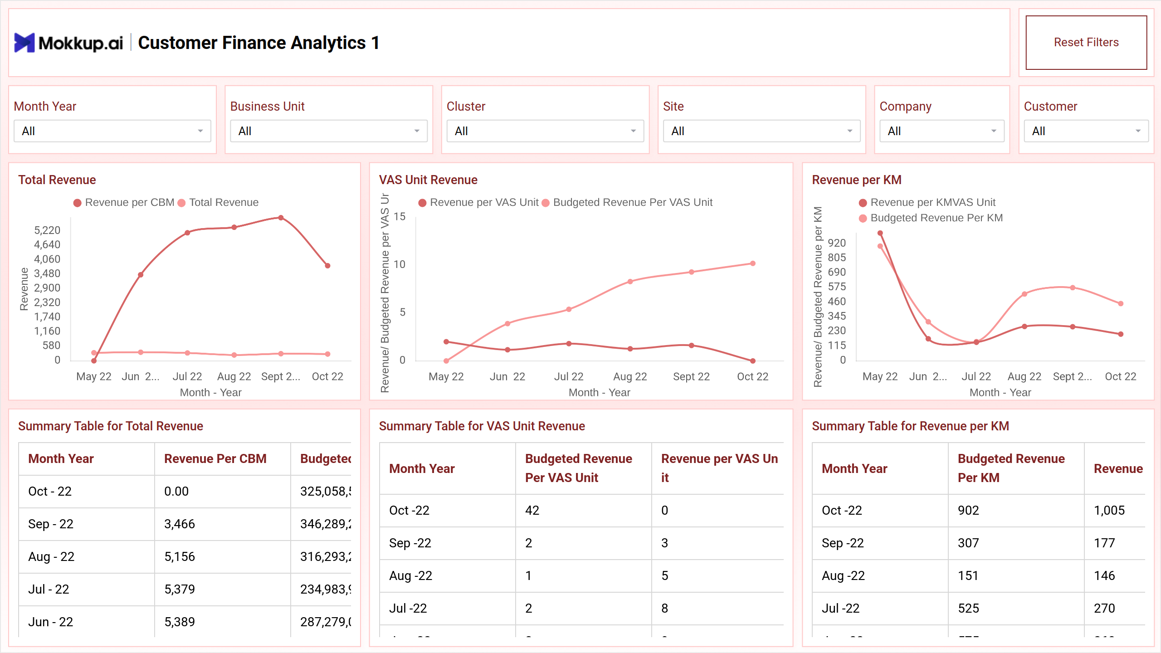This screenshot has height=653, width=1161.
Task: Click the Oct 22 dark point on Total Revenue chart
Action: pos(328,266)
